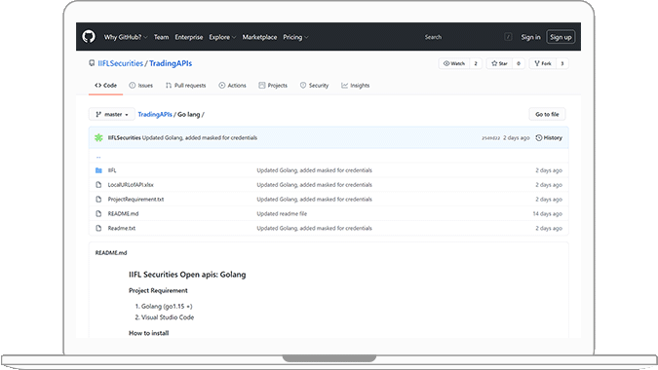Switch to the Actions tab

232,85
